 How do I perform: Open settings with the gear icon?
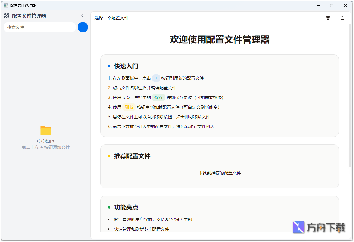pyautogui.click(x=328, y=18)
